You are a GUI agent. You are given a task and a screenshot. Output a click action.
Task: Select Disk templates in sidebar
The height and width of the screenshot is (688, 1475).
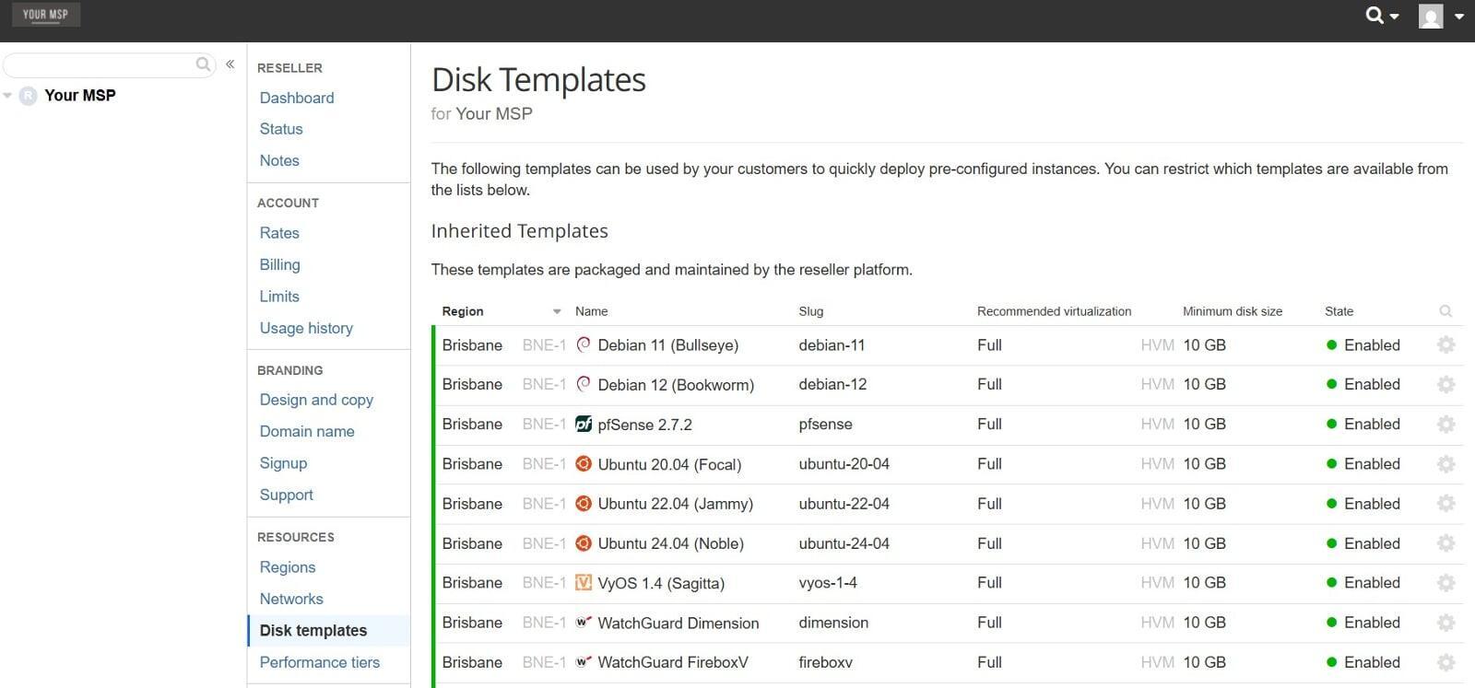click(313, 630)
